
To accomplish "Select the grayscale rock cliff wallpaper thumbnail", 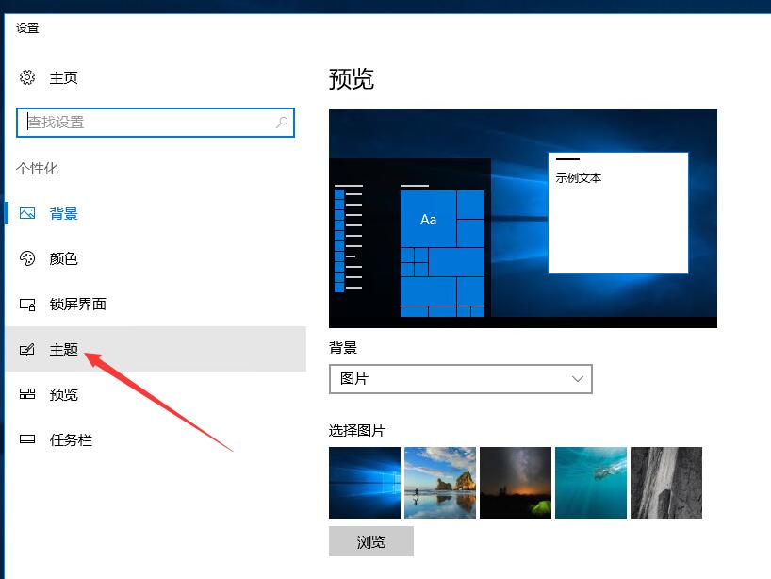I will pyautogui.click(x=666, y=483).
